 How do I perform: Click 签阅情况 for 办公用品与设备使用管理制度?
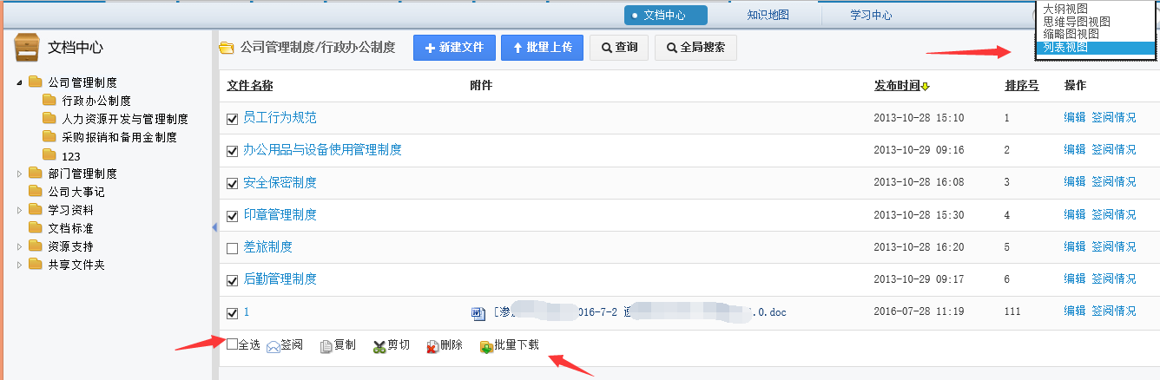(x=1113, y=150)
